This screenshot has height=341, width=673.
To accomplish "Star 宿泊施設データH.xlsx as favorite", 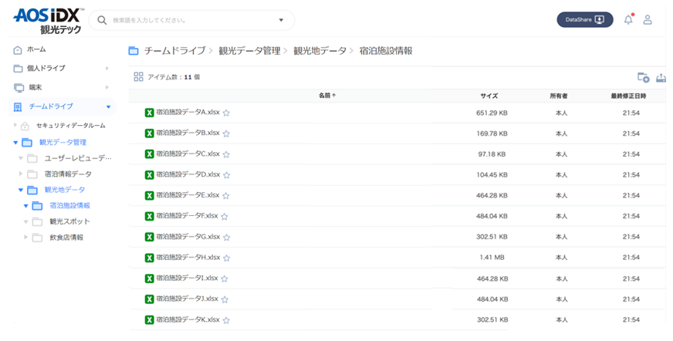I will click(227, 258).
